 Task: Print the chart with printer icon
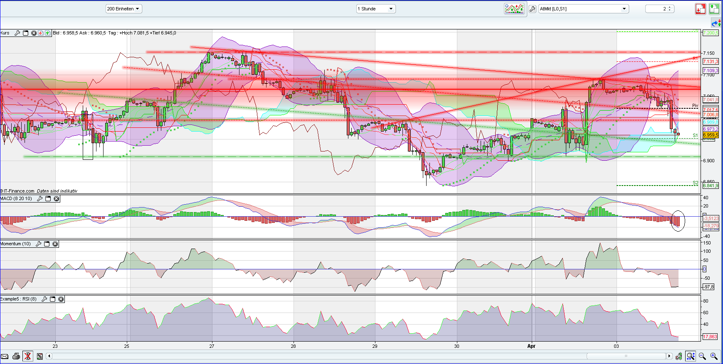coord(16,356)
